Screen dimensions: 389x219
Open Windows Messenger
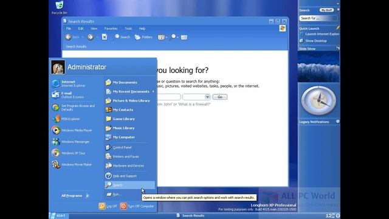click(x=71, y=142)
